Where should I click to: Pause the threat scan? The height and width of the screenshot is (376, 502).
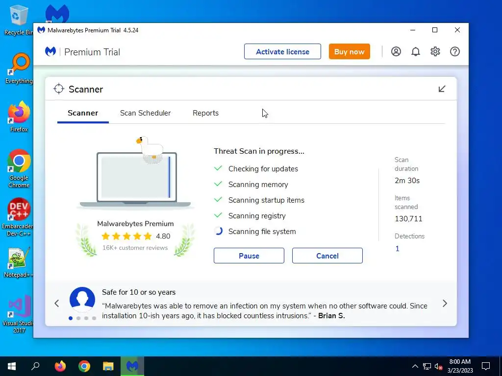(x=249, y=256)
